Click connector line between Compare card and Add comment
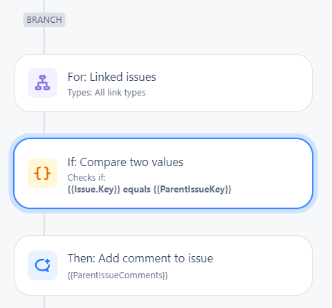The image size is (332, 308). 44,224
